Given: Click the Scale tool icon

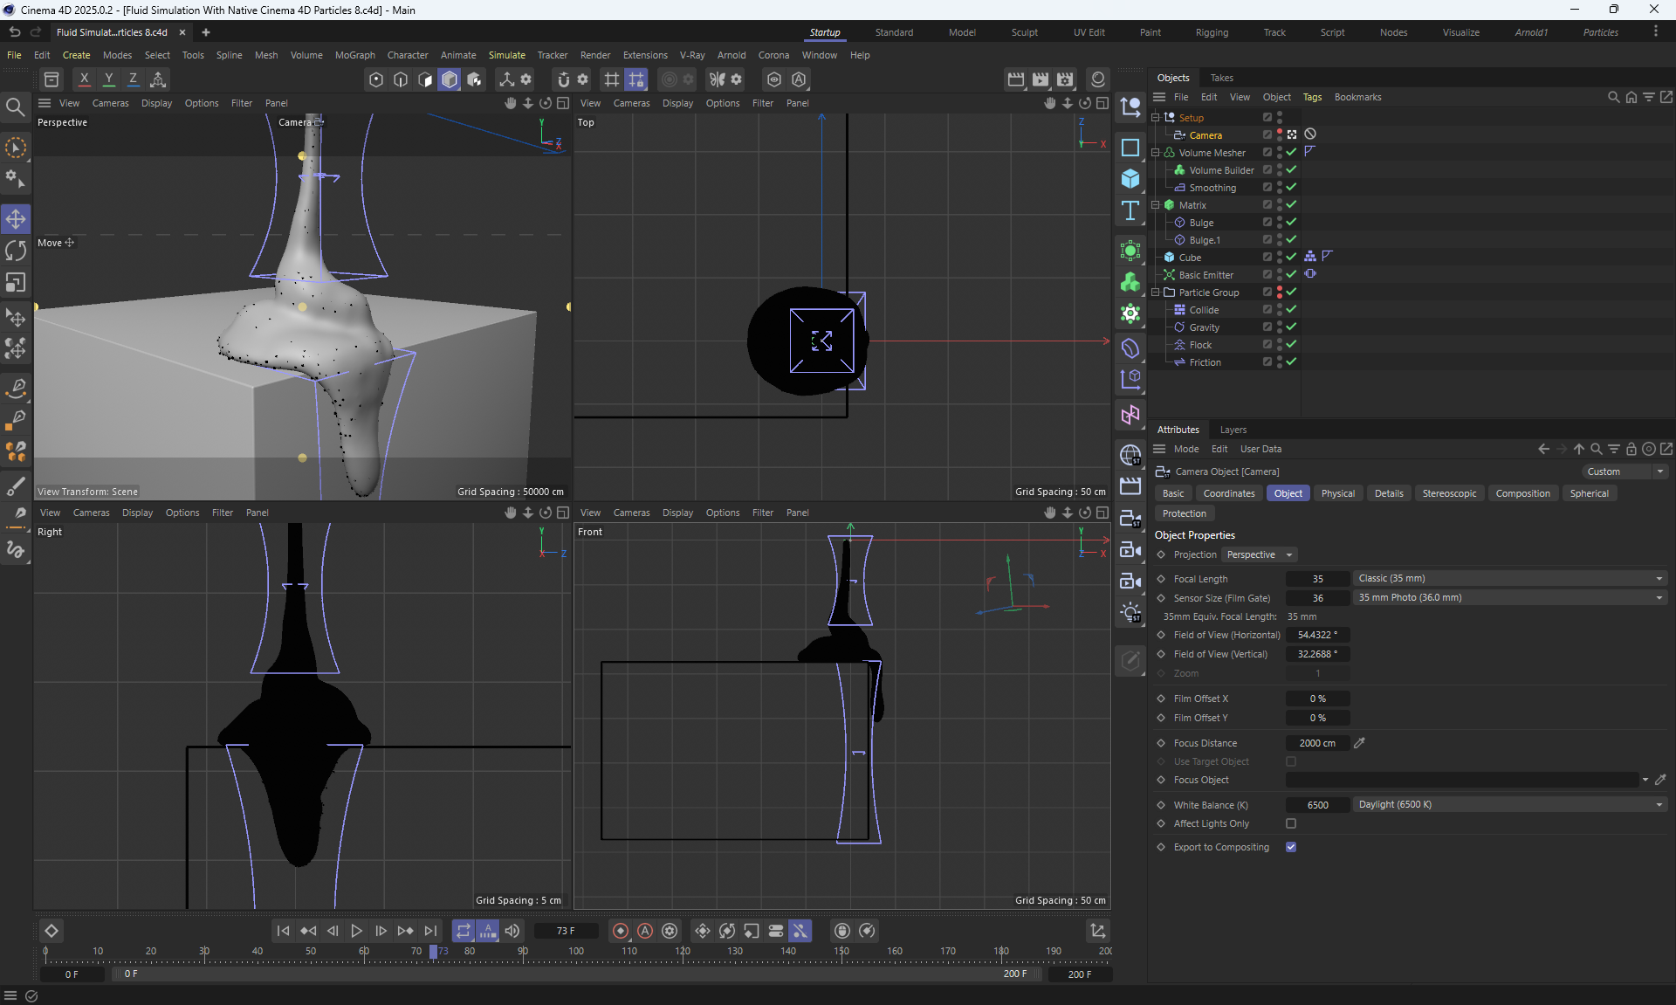Looking at the screenshot, I should (x=16, y=283).
